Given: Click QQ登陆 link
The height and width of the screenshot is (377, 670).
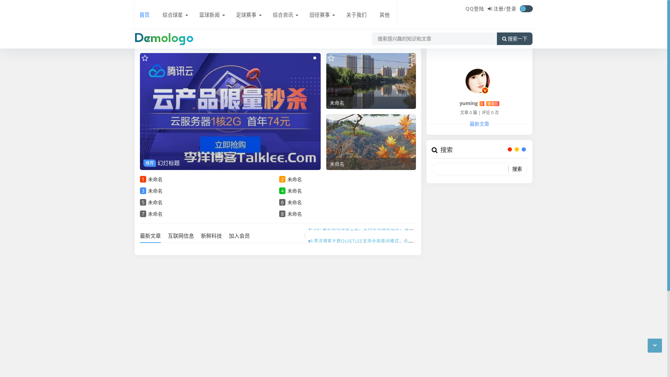Looking at the screenshot, I should (x=475, y=9).
